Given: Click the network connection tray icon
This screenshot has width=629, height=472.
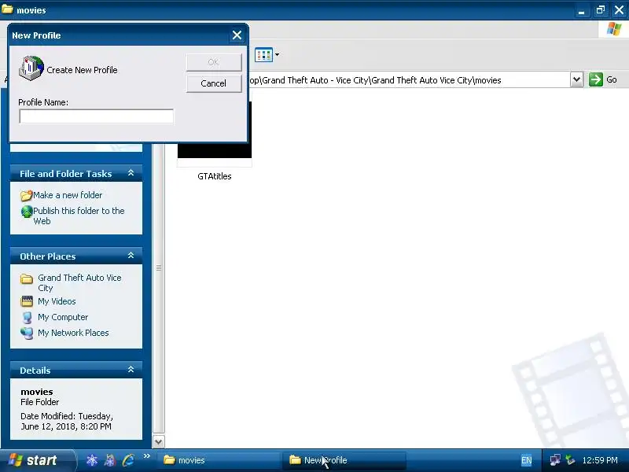Looking at the screenshot, I should 555,460.
